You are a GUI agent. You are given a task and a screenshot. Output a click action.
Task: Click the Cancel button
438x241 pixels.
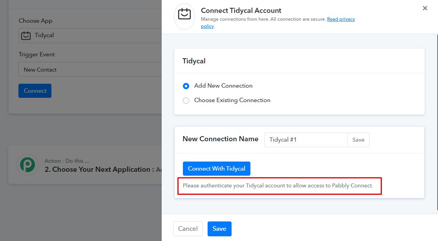click(x=188, y=229)
